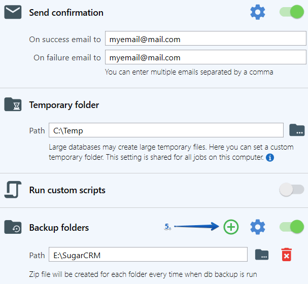Click the Backup folders heading

click(x=59, y=228)
